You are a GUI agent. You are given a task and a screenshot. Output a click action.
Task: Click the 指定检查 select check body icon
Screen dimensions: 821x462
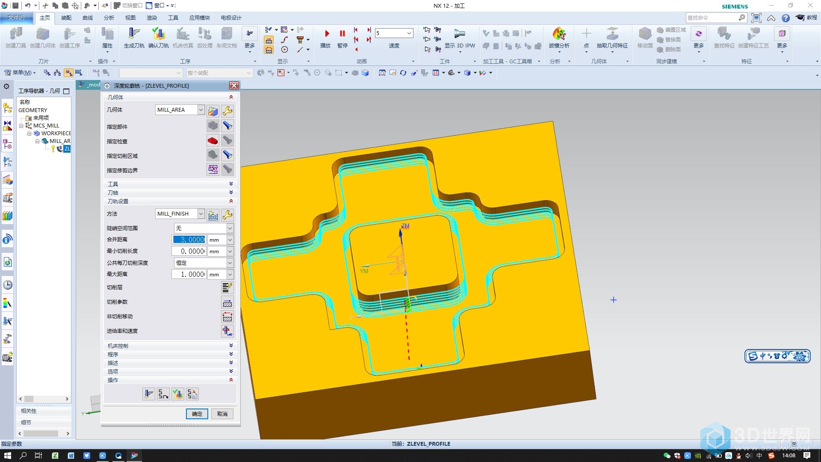pos(213,141)
